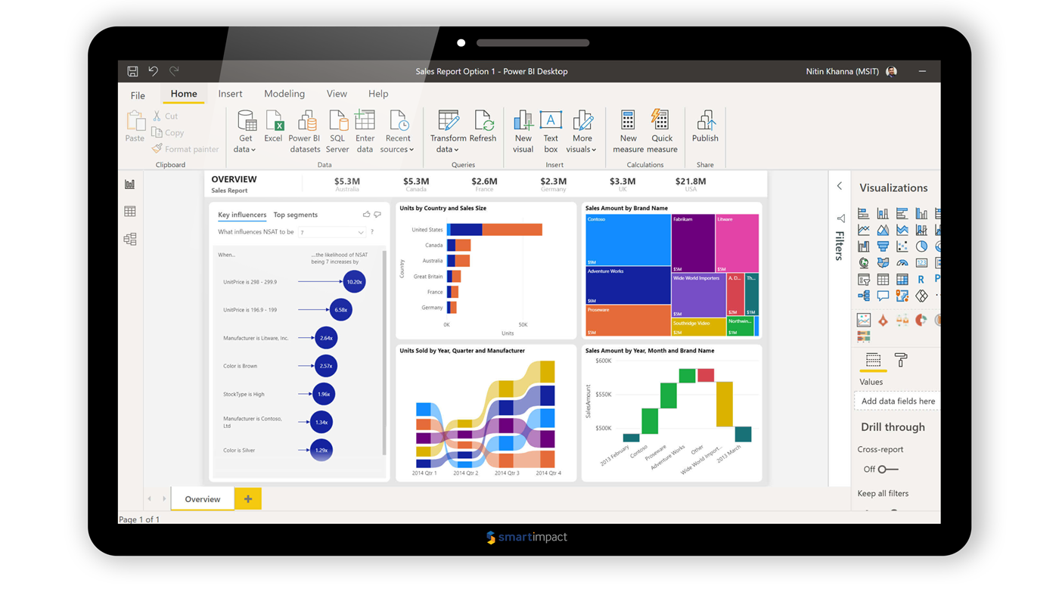Image resolution: width=1059 pixels, height=595 pixels.
Task: Switch to Data table view in sidebar
Action: click(130, 212)
